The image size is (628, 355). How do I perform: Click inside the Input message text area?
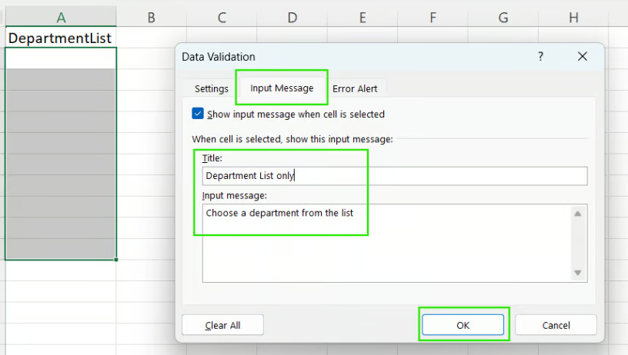point(385,242)
